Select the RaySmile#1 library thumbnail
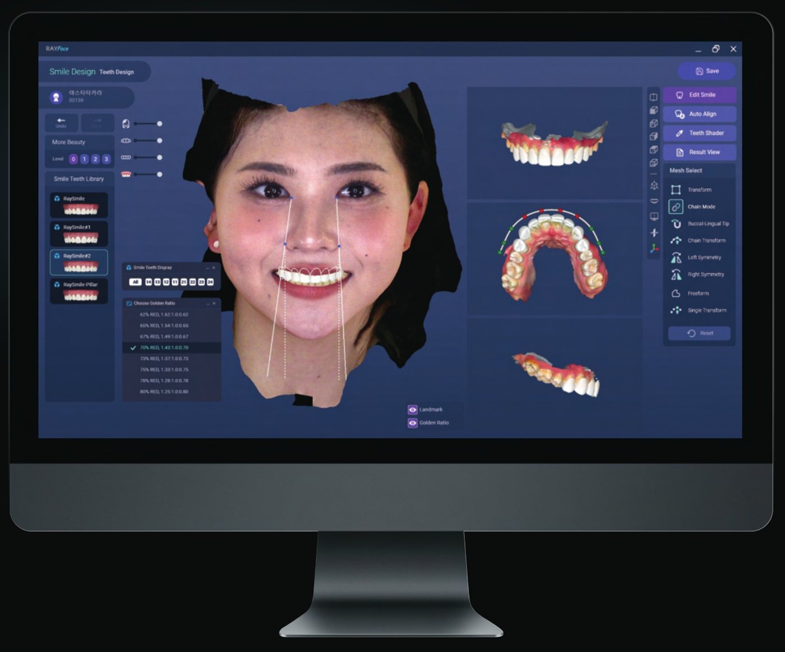 click(79, 233)
